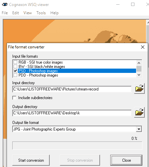Check the PDD - Photoshop images box
The image size is (149, 167).
click(15, 75)
